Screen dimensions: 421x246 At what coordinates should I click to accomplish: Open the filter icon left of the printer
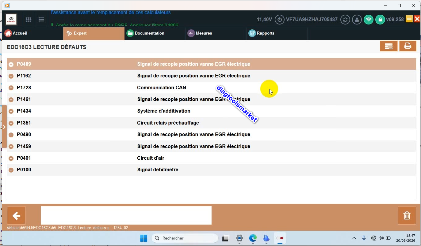click(x=389, y=46)
